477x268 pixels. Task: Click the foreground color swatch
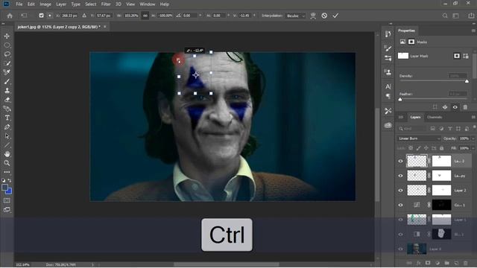click(4, 188)
